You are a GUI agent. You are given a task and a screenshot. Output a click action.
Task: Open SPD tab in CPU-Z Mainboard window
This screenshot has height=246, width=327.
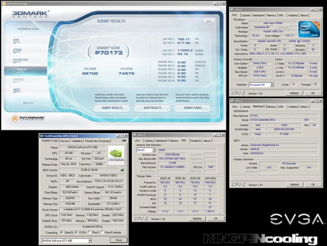281,107
